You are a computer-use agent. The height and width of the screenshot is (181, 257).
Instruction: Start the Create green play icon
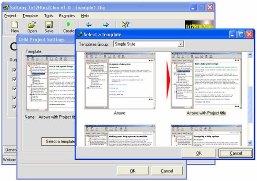pos(69,24)
